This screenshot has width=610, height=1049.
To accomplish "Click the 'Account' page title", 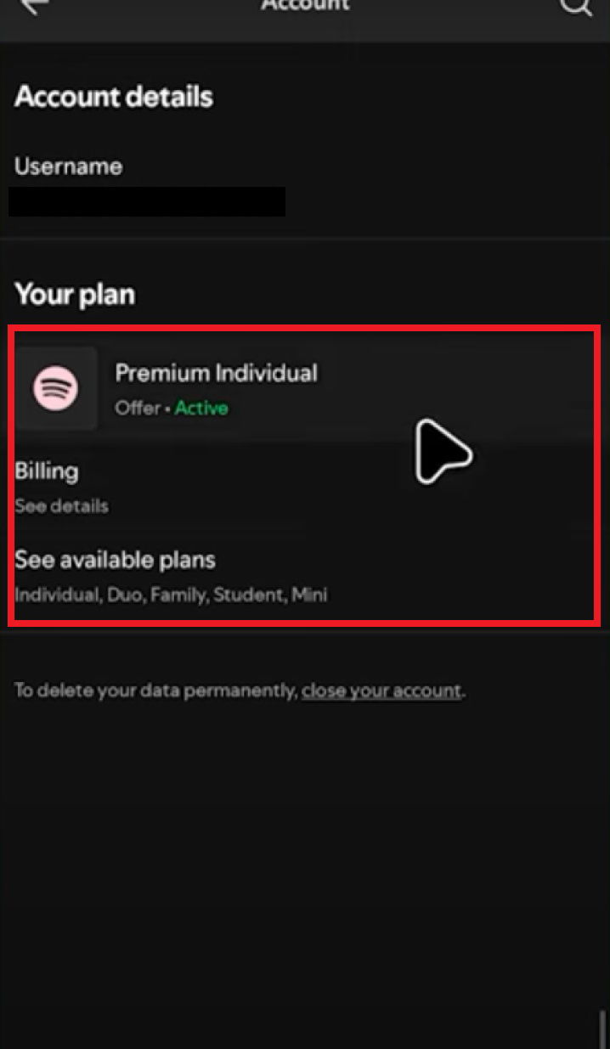I will (x=305, y=6).
